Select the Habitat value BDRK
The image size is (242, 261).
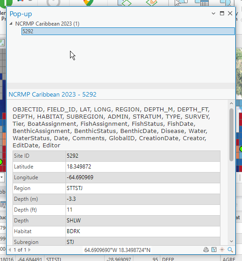click(x=73, y=231)
